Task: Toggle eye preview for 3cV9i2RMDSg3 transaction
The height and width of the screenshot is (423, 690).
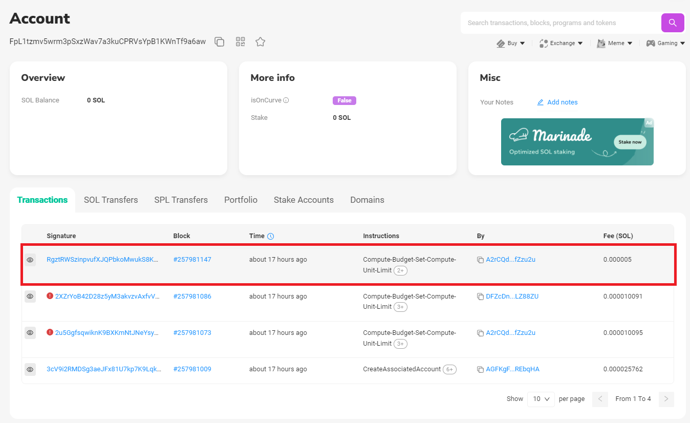Action: (x=30, y=369)
